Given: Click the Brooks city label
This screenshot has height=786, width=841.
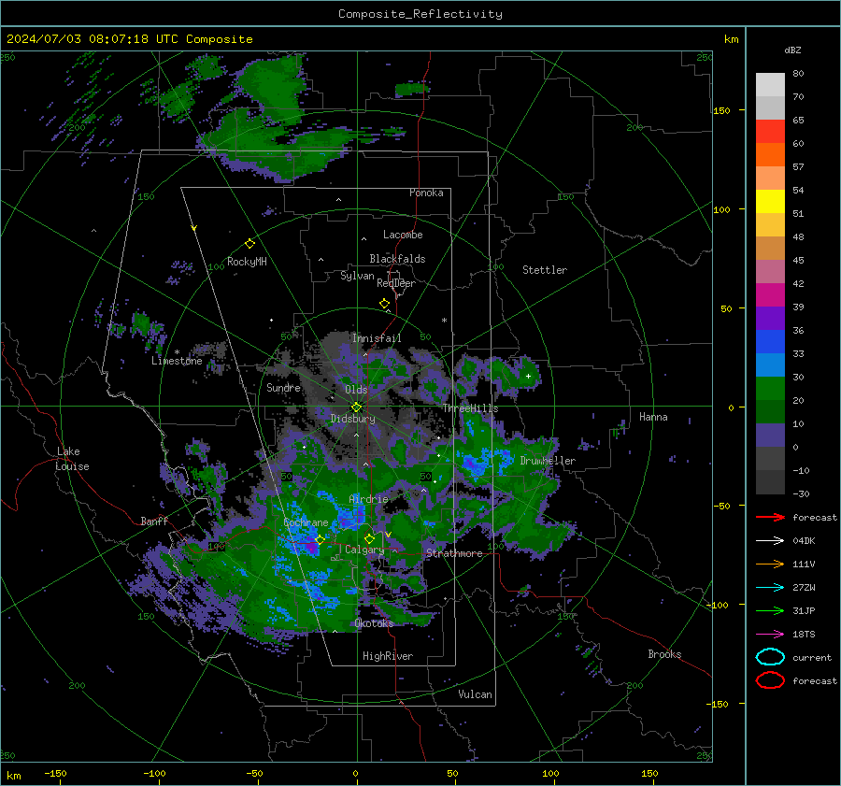Looking at the screenshot, I should point(664,654).
